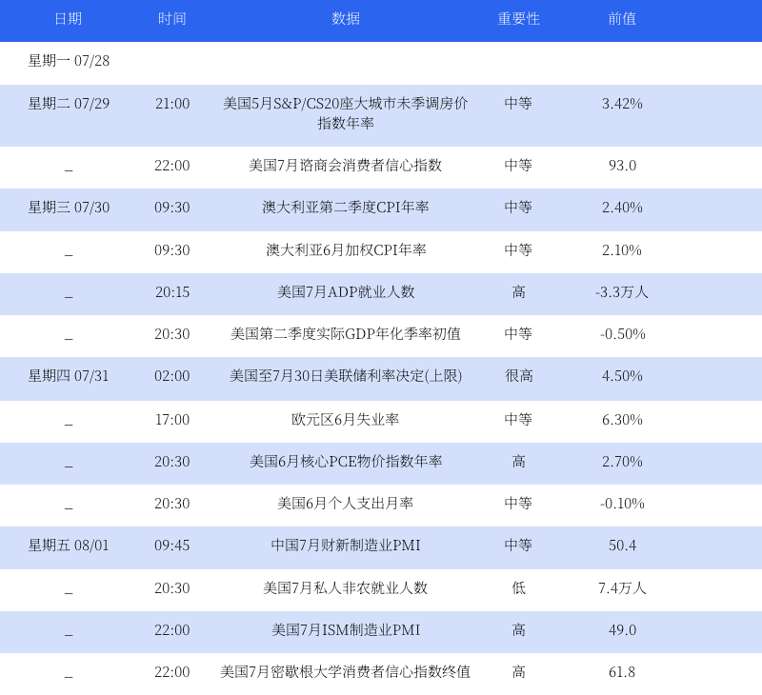Viewport: 762px width, 695px height.
Task: Click 美国7月ISM制造业PMI entry
Action: [346, 630]
